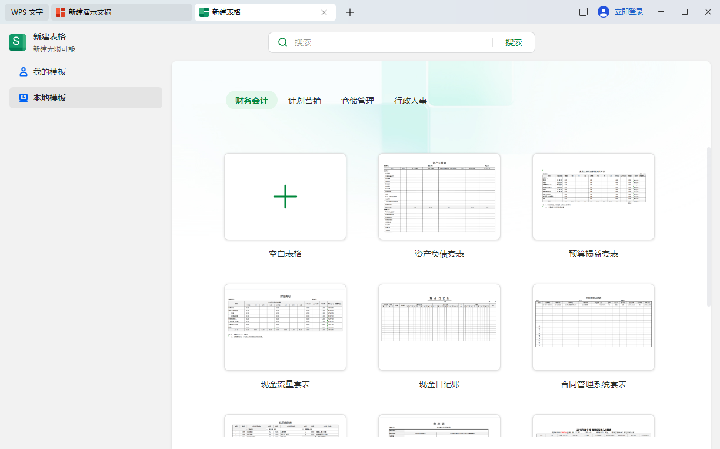This screenshot has height=449, width=720.
Task: Click the S spreadsheet icon in sidebar
Action: point(16,42)
